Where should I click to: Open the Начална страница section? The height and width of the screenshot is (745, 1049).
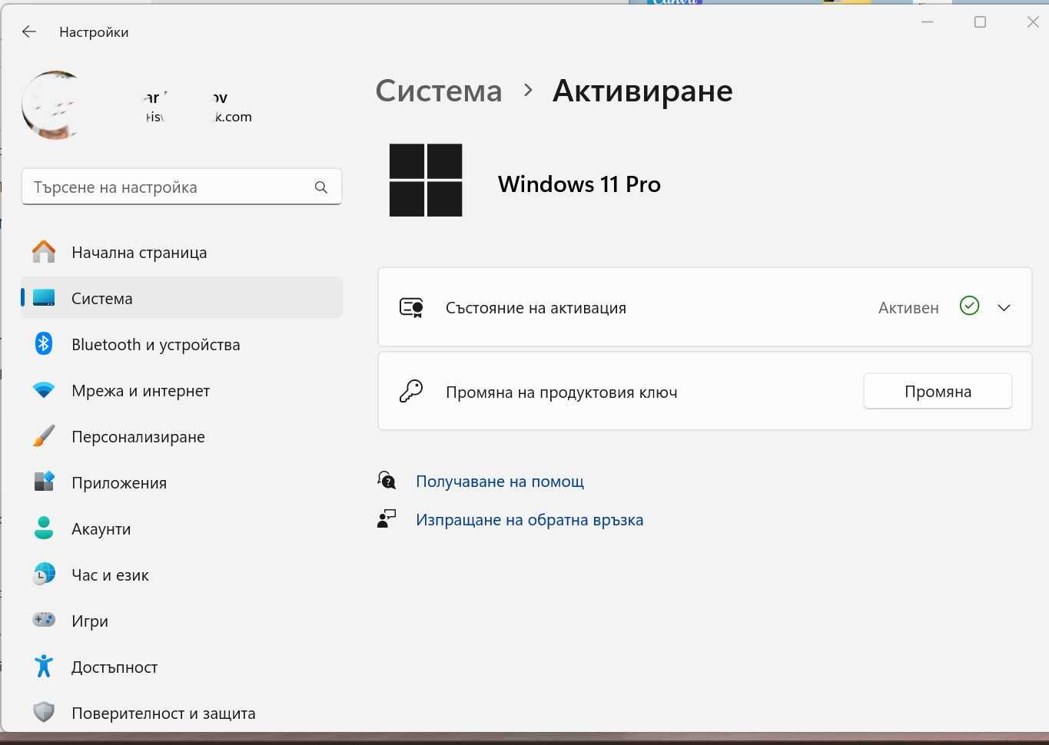[x=181, y=252]
